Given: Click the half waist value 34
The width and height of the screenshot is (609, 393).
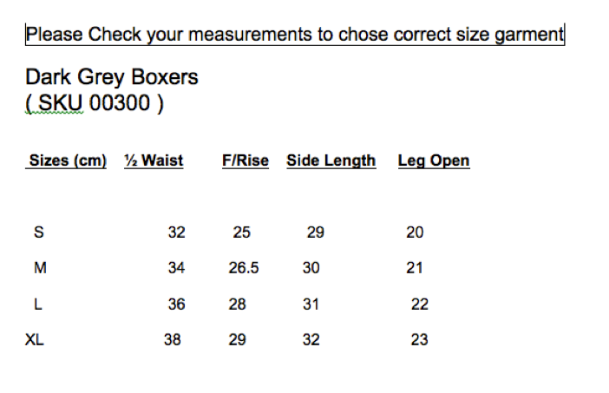Looking at the screenshot, I should point(176,268).
